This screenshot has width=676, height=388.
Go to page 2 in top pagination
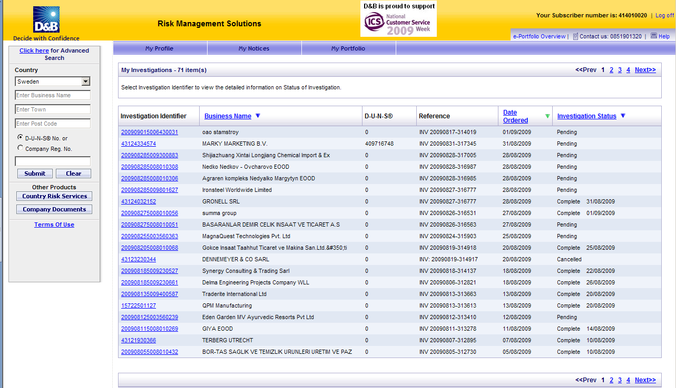coord(611,70)
